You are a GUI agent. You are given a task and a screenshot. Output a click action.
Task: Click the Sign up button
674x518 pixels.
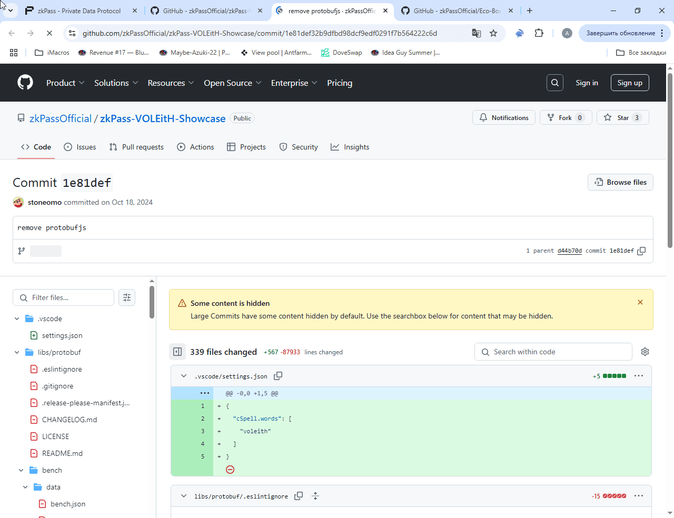click(x=630, y=83)
